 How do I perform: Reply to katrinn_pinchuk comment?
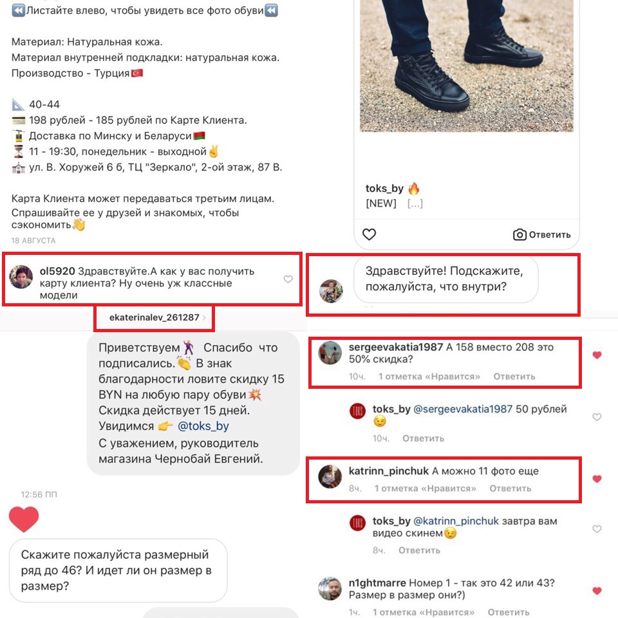(510, 489)
